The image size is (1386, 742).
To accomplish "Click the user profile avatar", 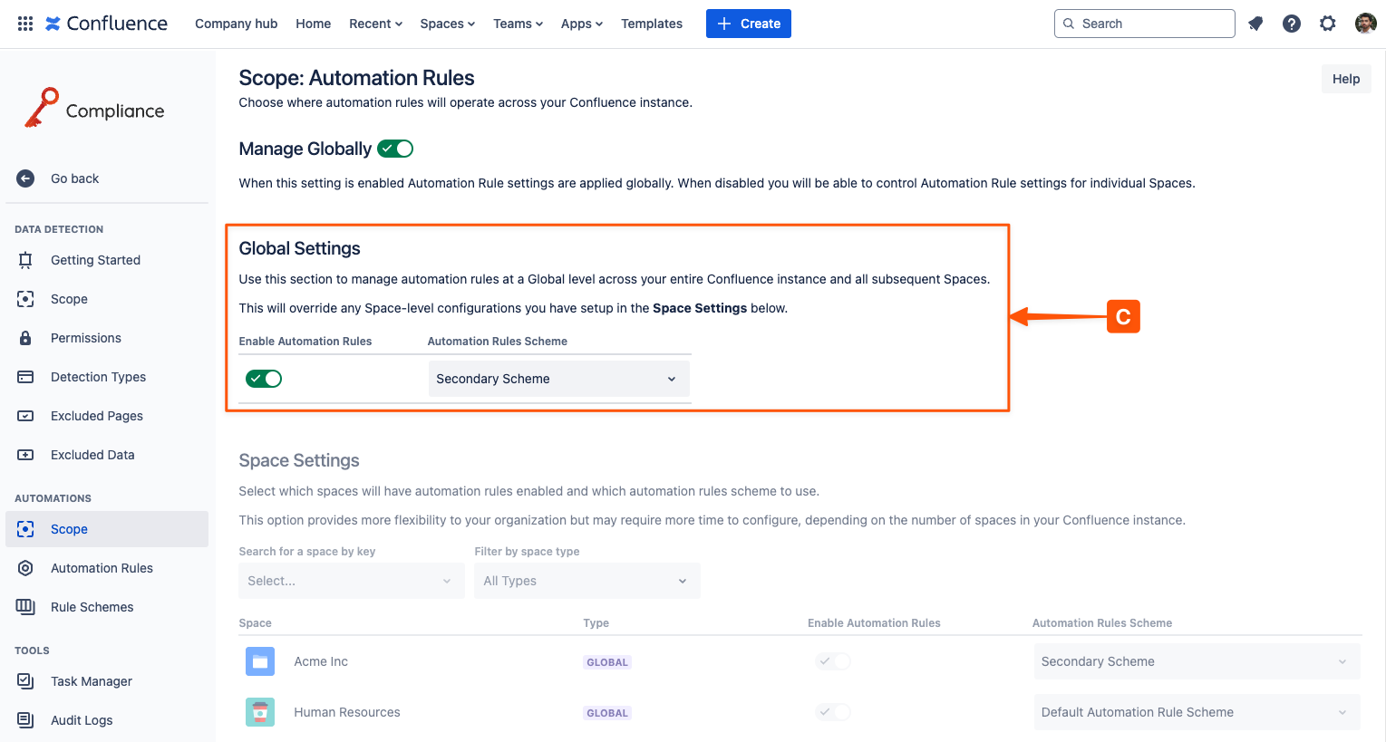I will (x=1365, y=24).
